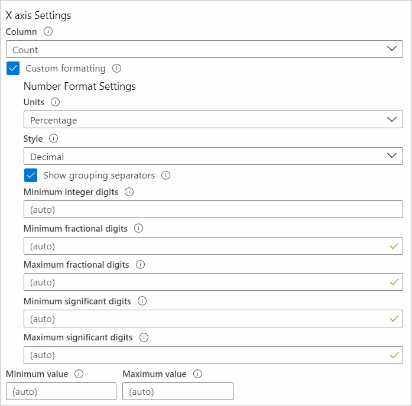Expand the Units dropdown set to Percentage
Viewport: 412px width, 406px height.
[x=213, y=120]
